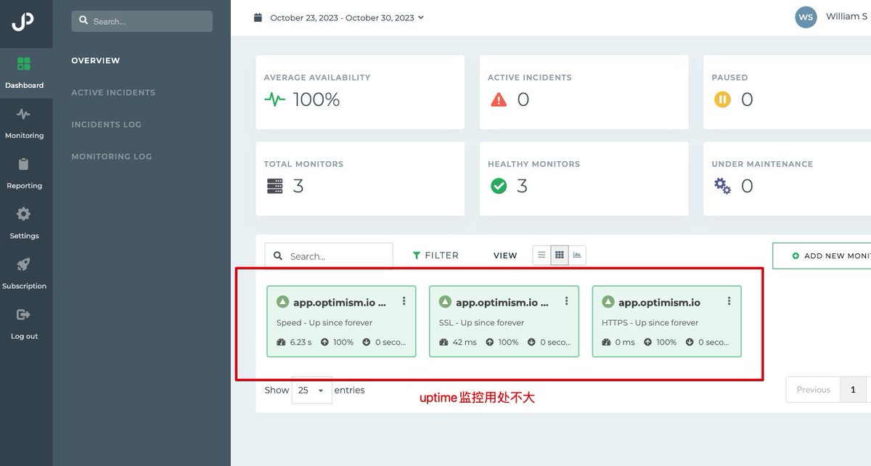
Task: Click status icon on Speed monitor card
Action: click(x=283, y=302)
